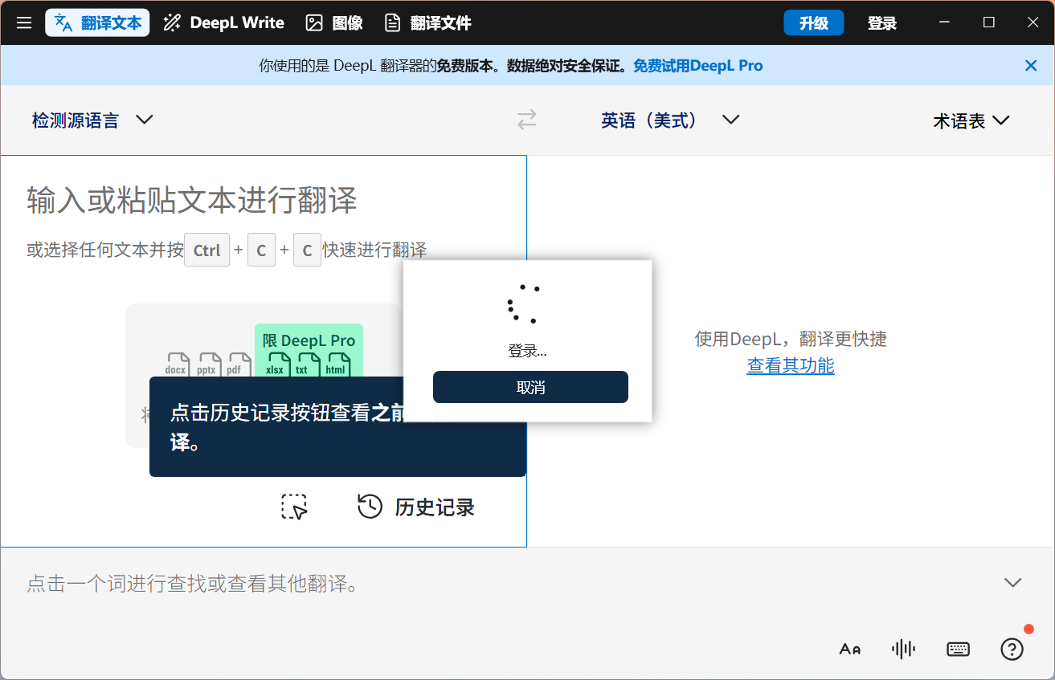
Task: Click the xlsx file type icon
Action: (278, 364)
